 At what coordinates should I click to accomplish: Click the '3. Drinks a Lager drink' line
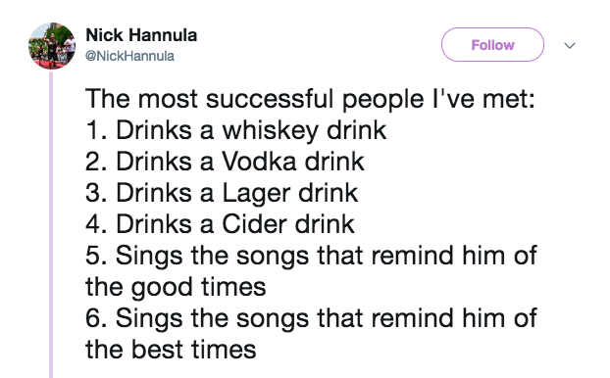tap(222, 193)
